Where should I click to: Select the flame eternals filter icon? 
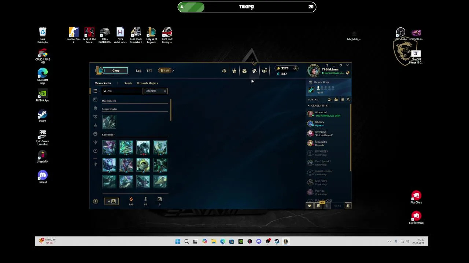95,125
